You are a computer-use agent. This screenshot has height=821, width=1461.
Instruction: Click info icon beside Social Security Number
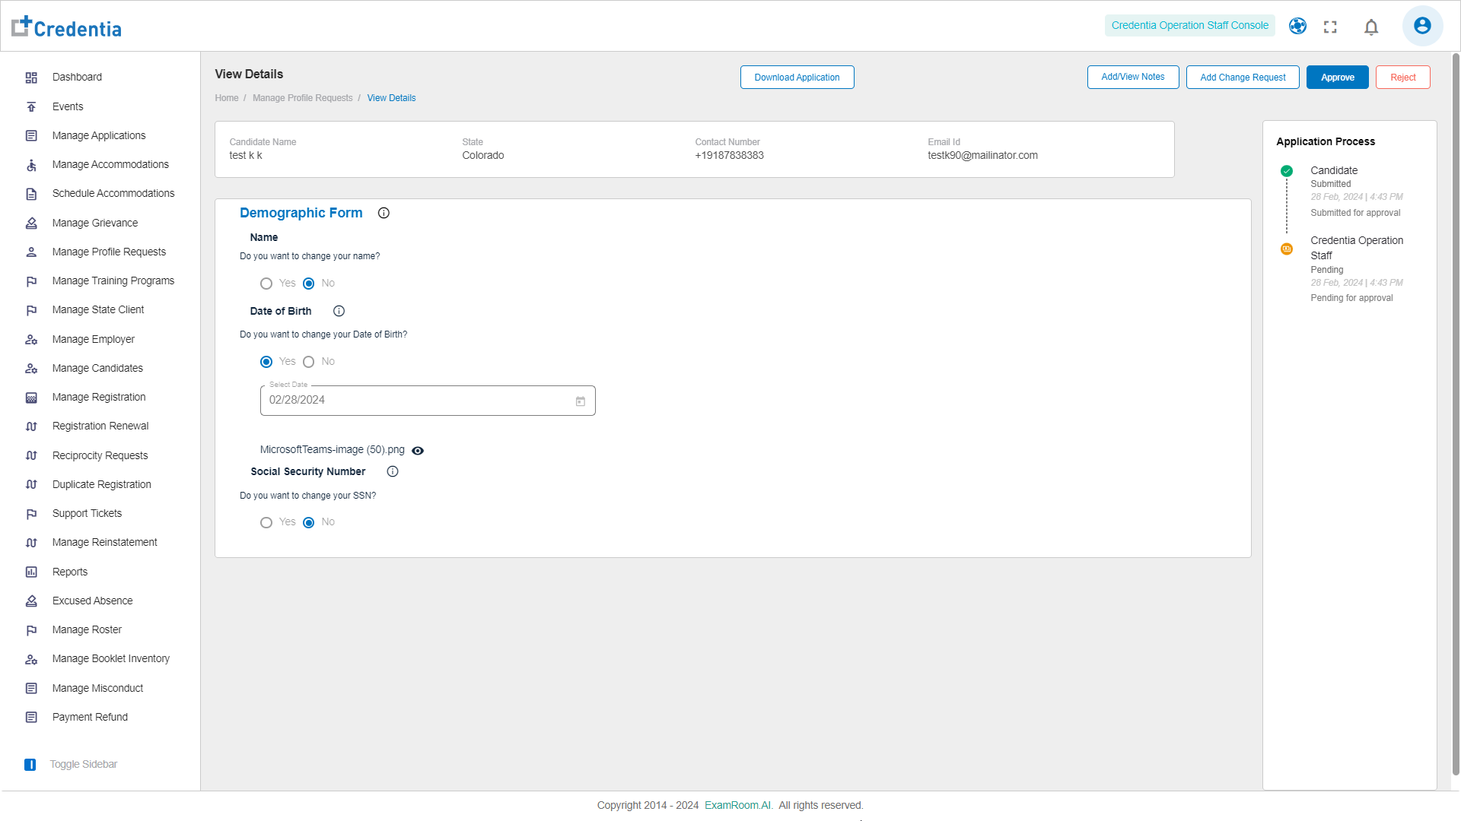tap(393, 472)
